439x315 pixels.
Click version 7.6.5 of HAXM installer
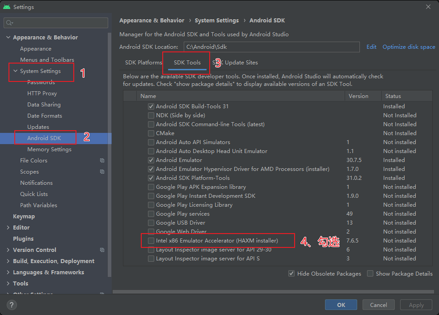click(352, 240)
